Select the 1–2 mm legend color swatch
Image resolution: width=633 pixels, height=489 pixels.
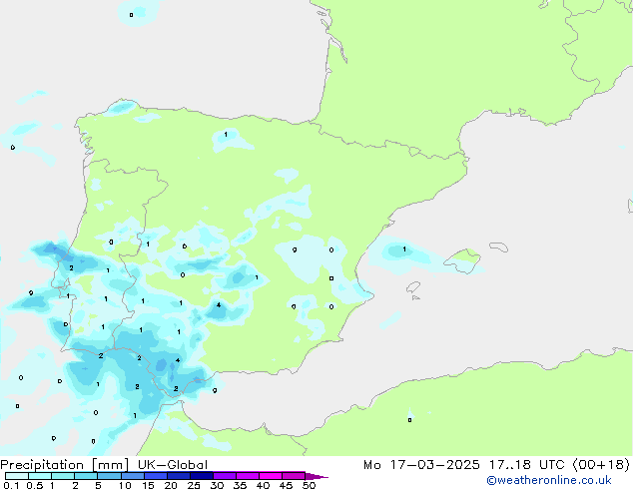63,476
